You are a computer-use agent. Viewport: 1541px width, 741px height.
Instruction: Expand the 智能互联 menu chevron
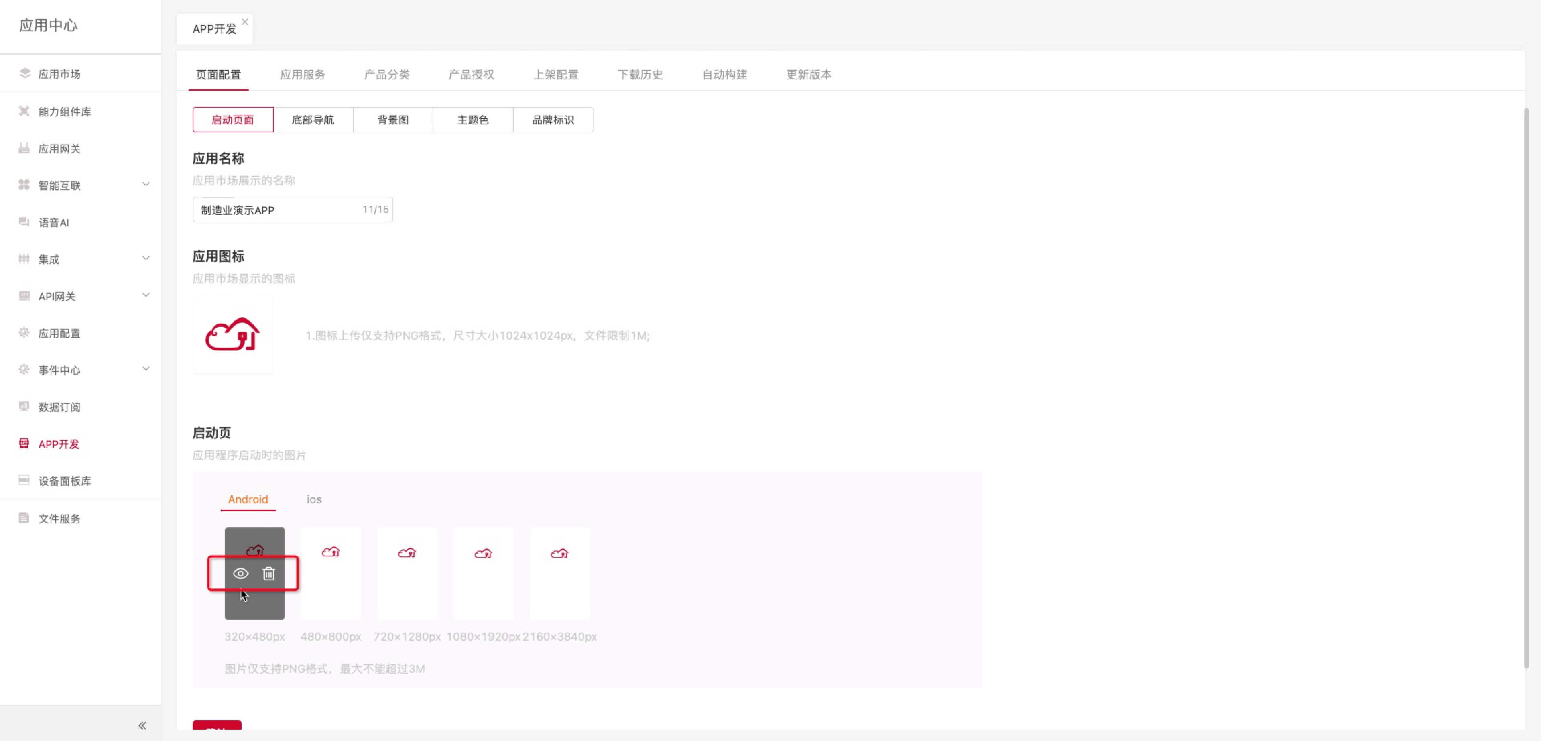click(x=146, y=184)
